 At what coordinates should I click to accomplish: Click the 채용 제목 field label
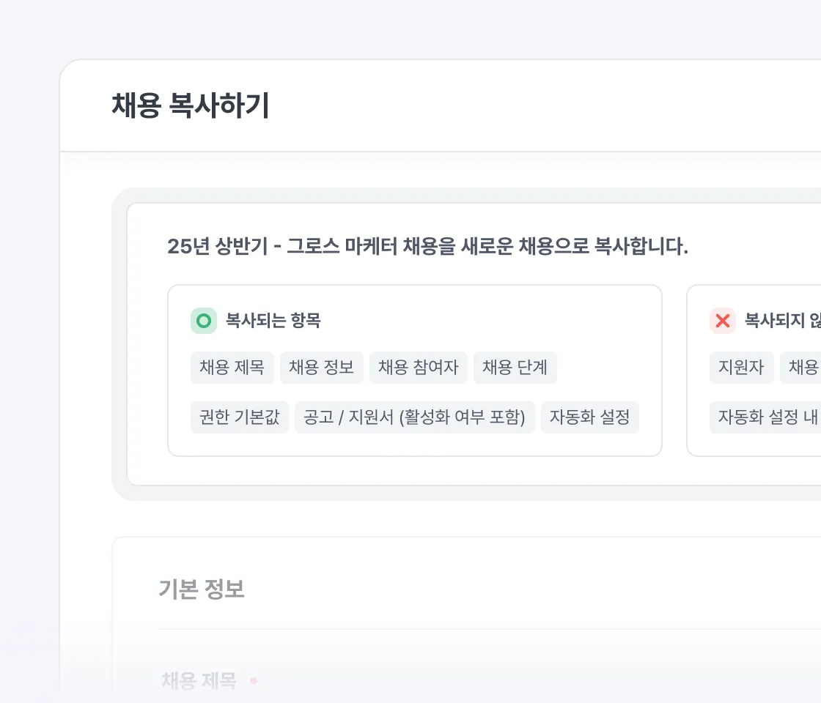[199, 680]
